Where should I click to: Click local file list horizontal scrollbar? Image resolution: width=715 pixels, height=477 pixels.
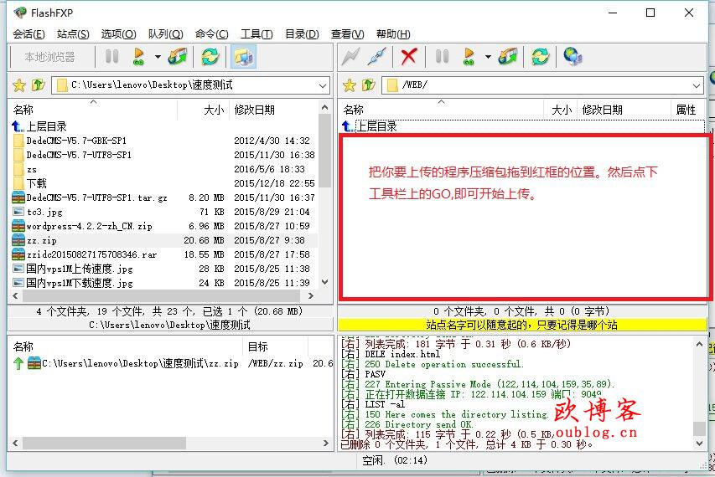pyautogui.click(x=162, y=296)
